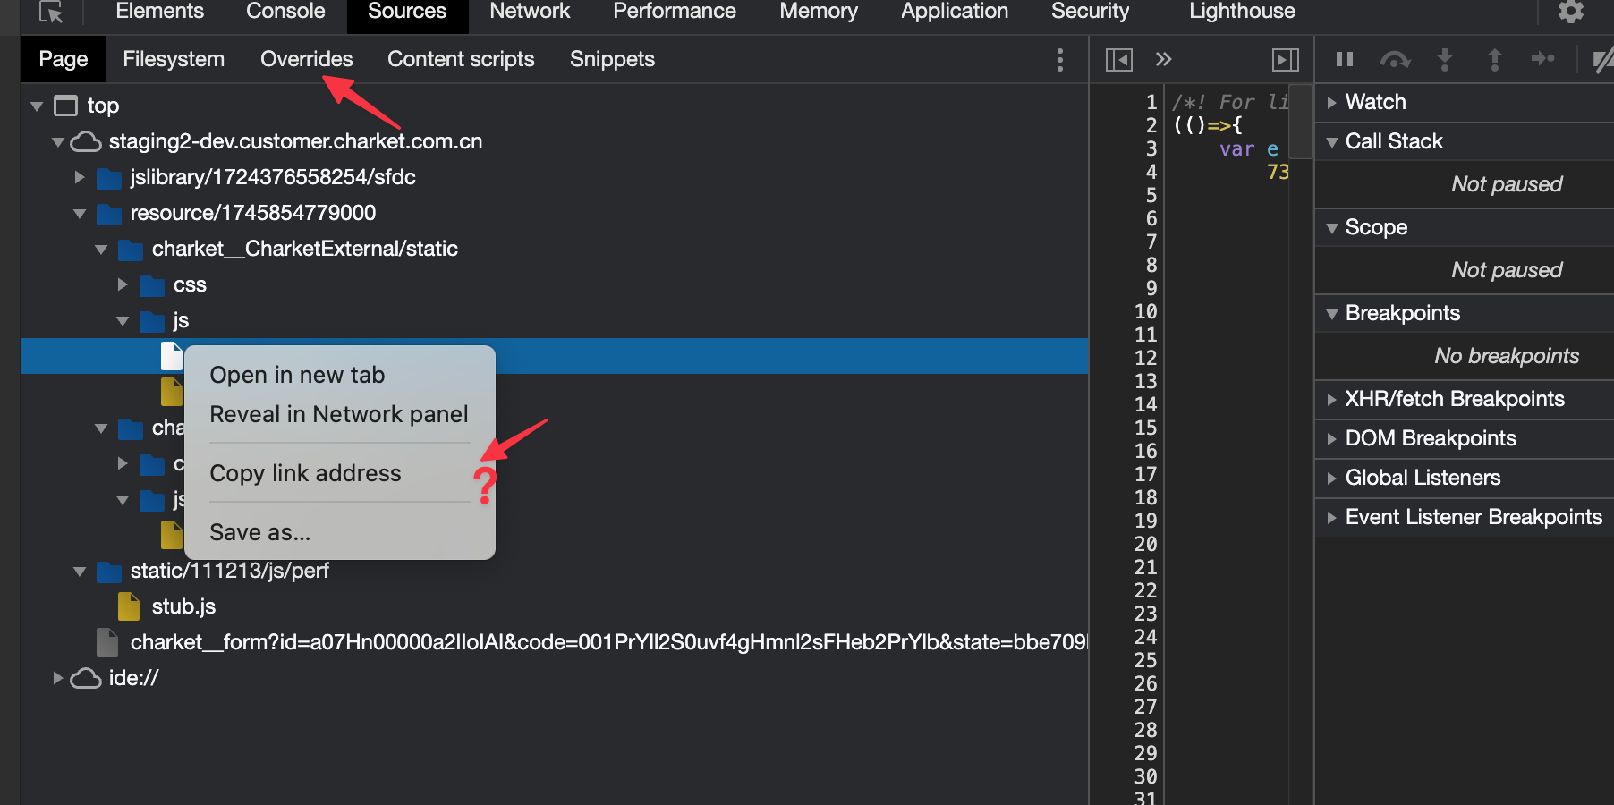This screenshot has height=805, width=1614.
Task: Expand Event Listener Breakpoints section
Action: (1331, 518)
